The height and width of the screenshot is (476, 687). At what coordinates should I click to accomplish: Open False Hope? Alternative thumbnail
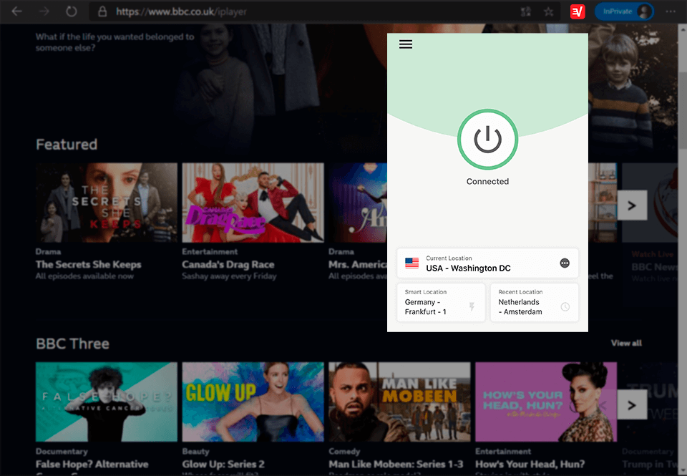(107, 402)
